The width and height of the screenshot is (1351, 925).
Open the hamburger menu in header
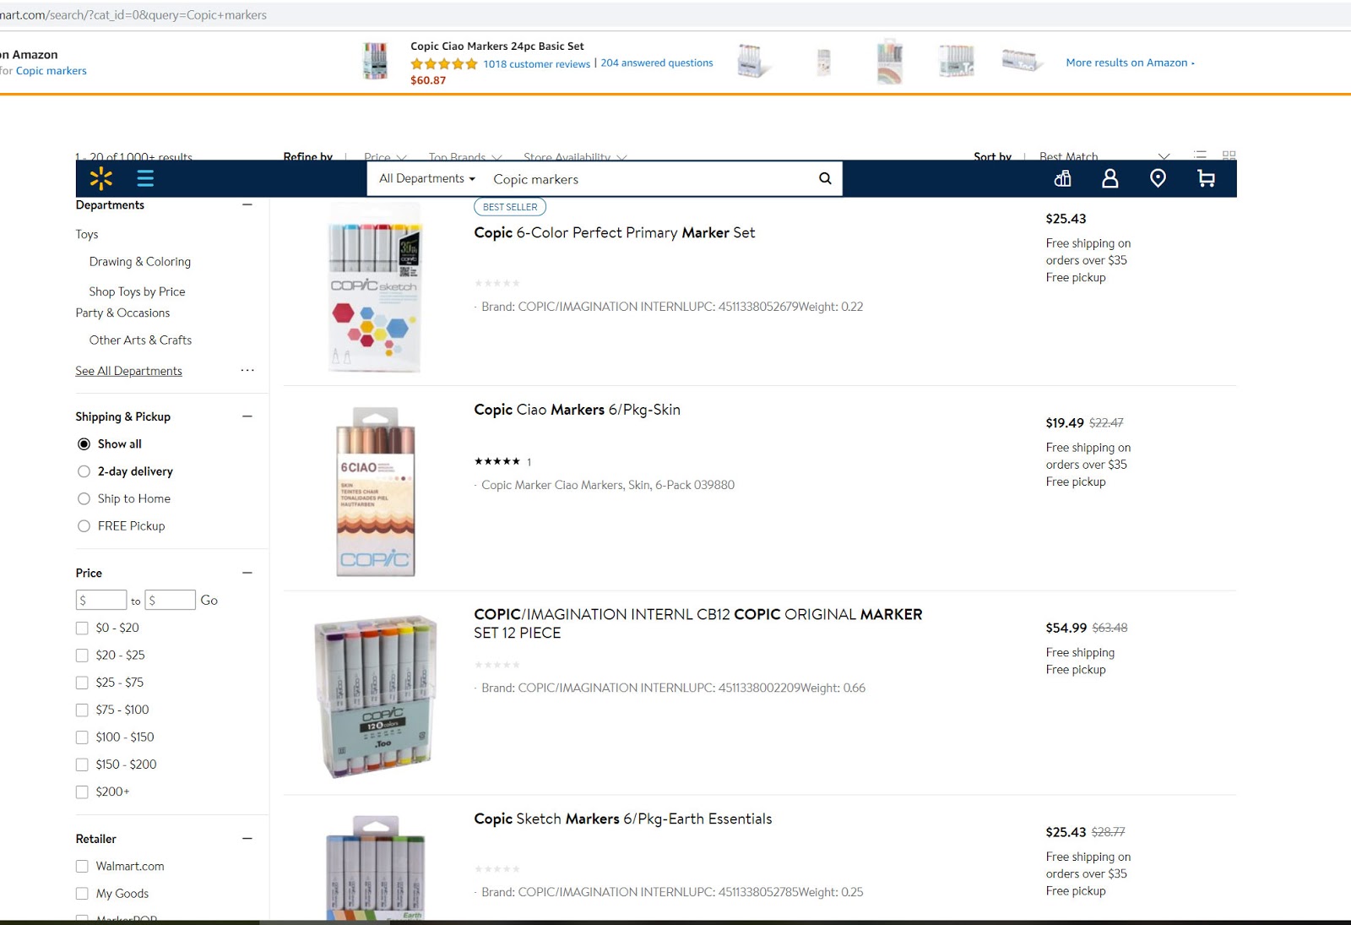pyautogui.click(x=145, y=178)
